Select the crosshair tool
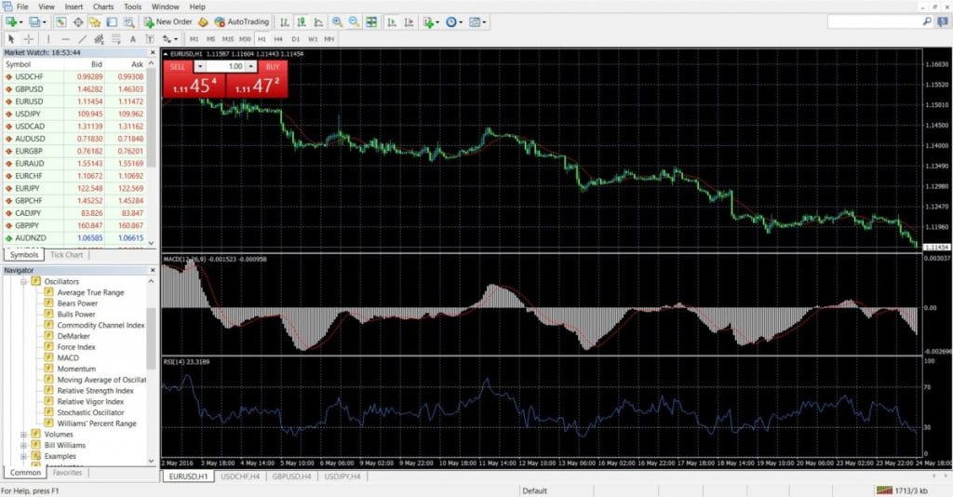 point(28,39)
